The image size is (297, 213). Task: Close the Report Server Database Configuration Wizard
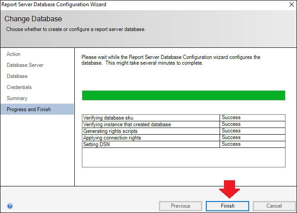point(292,4)
